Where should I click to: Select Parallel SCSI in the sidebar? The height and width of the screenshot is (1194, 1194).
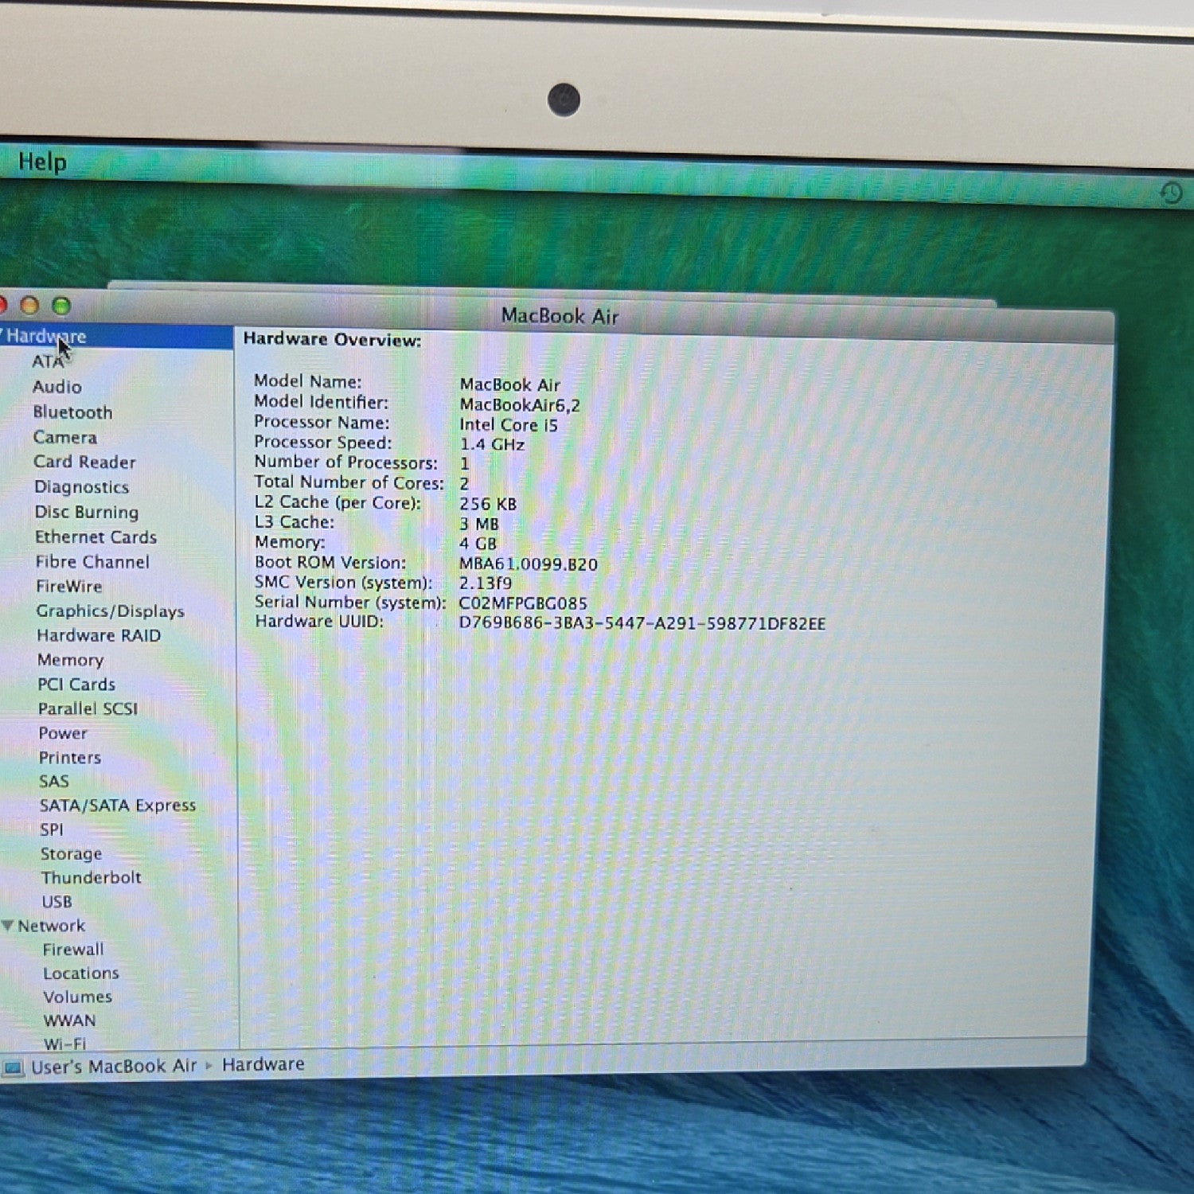point(88,708)
